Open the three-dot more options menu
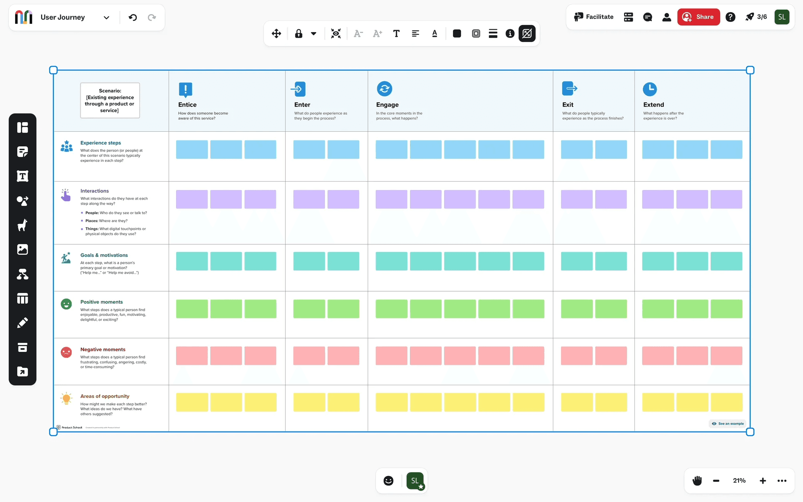 pyautogui.click(x=782, y=481)
